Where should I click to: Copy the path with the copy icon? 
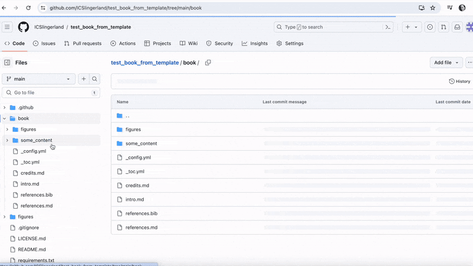click(208, 63)
